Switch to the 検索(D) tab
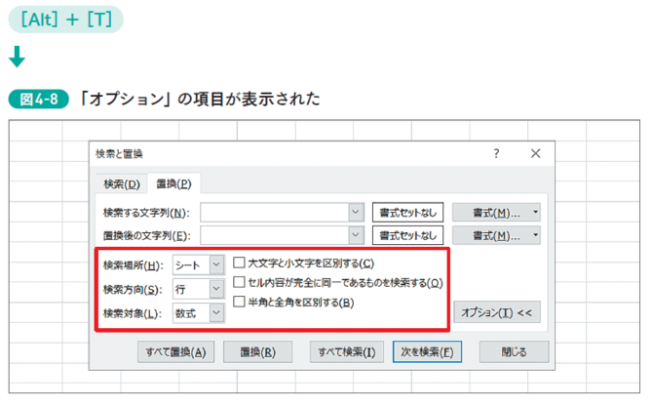The width and height of the screenshot is (653, 407). pos(122,183)
